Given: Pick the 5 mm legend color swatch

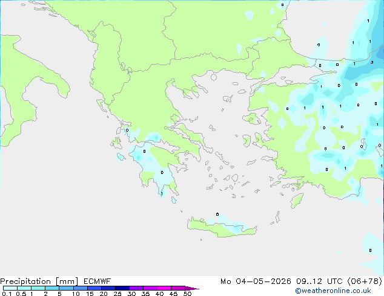Looking at the screenshot, I should pos(66,288).
